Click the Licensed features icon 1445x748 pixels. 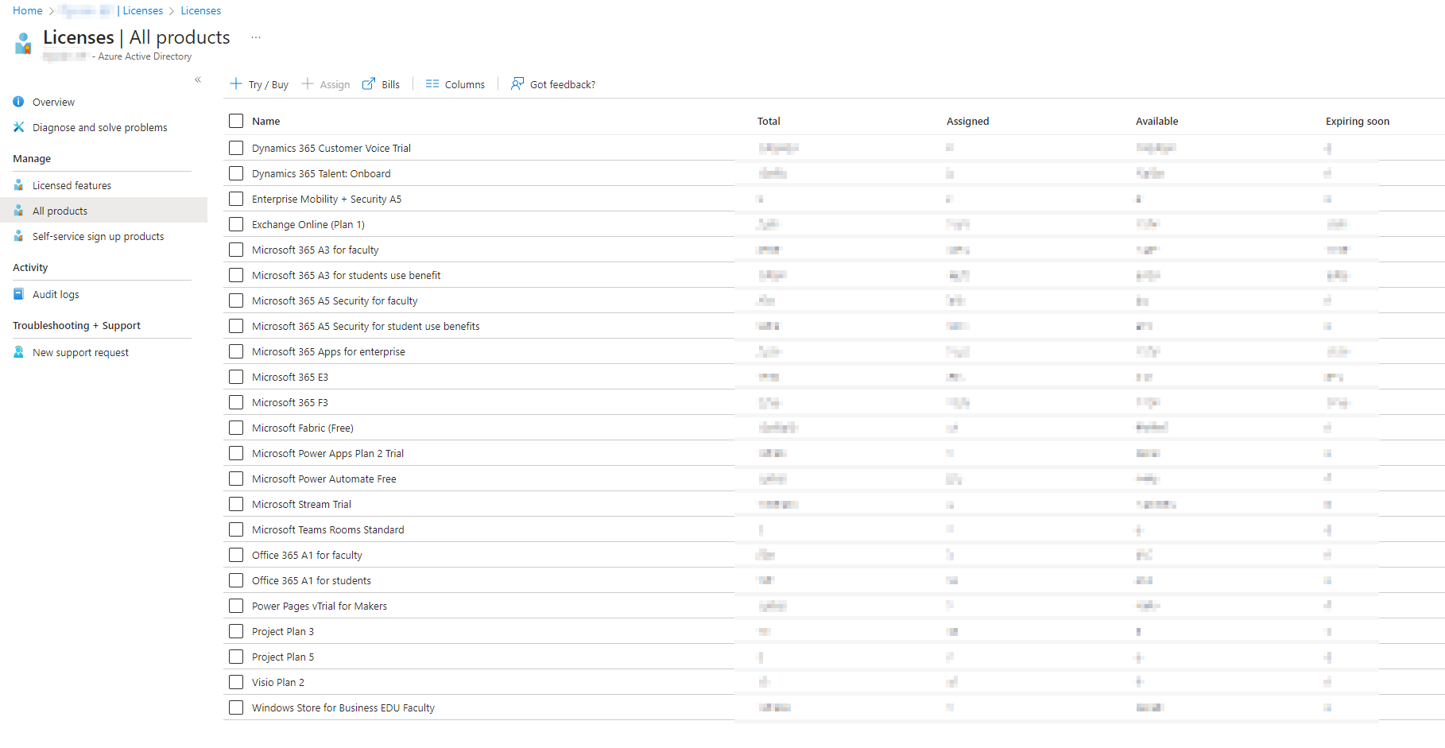pyautogui.click(x=18, y=185)
